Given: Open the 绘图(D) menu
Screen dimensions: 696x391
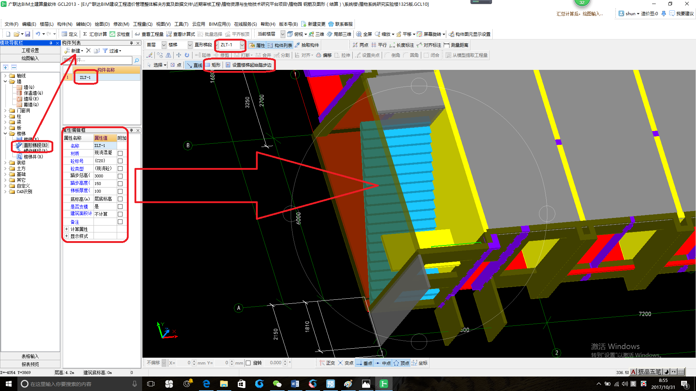Looking at the screenshot, I should (102, 24).
